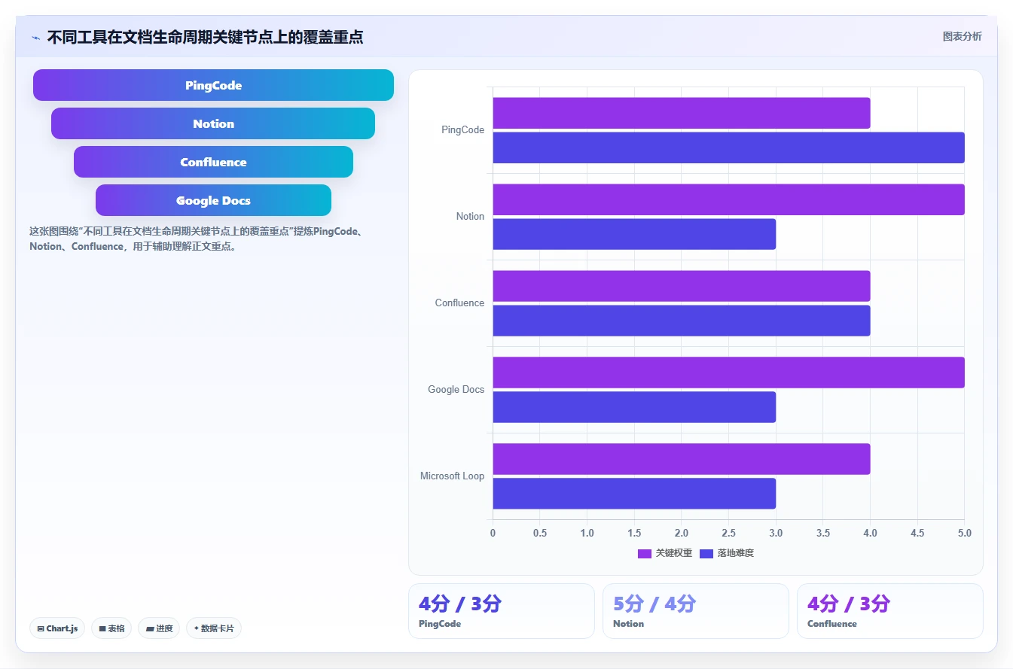Click the 进度 tag chip
Image resolution: width=1013 pixels, height=669 pixels.
(159, 628)
